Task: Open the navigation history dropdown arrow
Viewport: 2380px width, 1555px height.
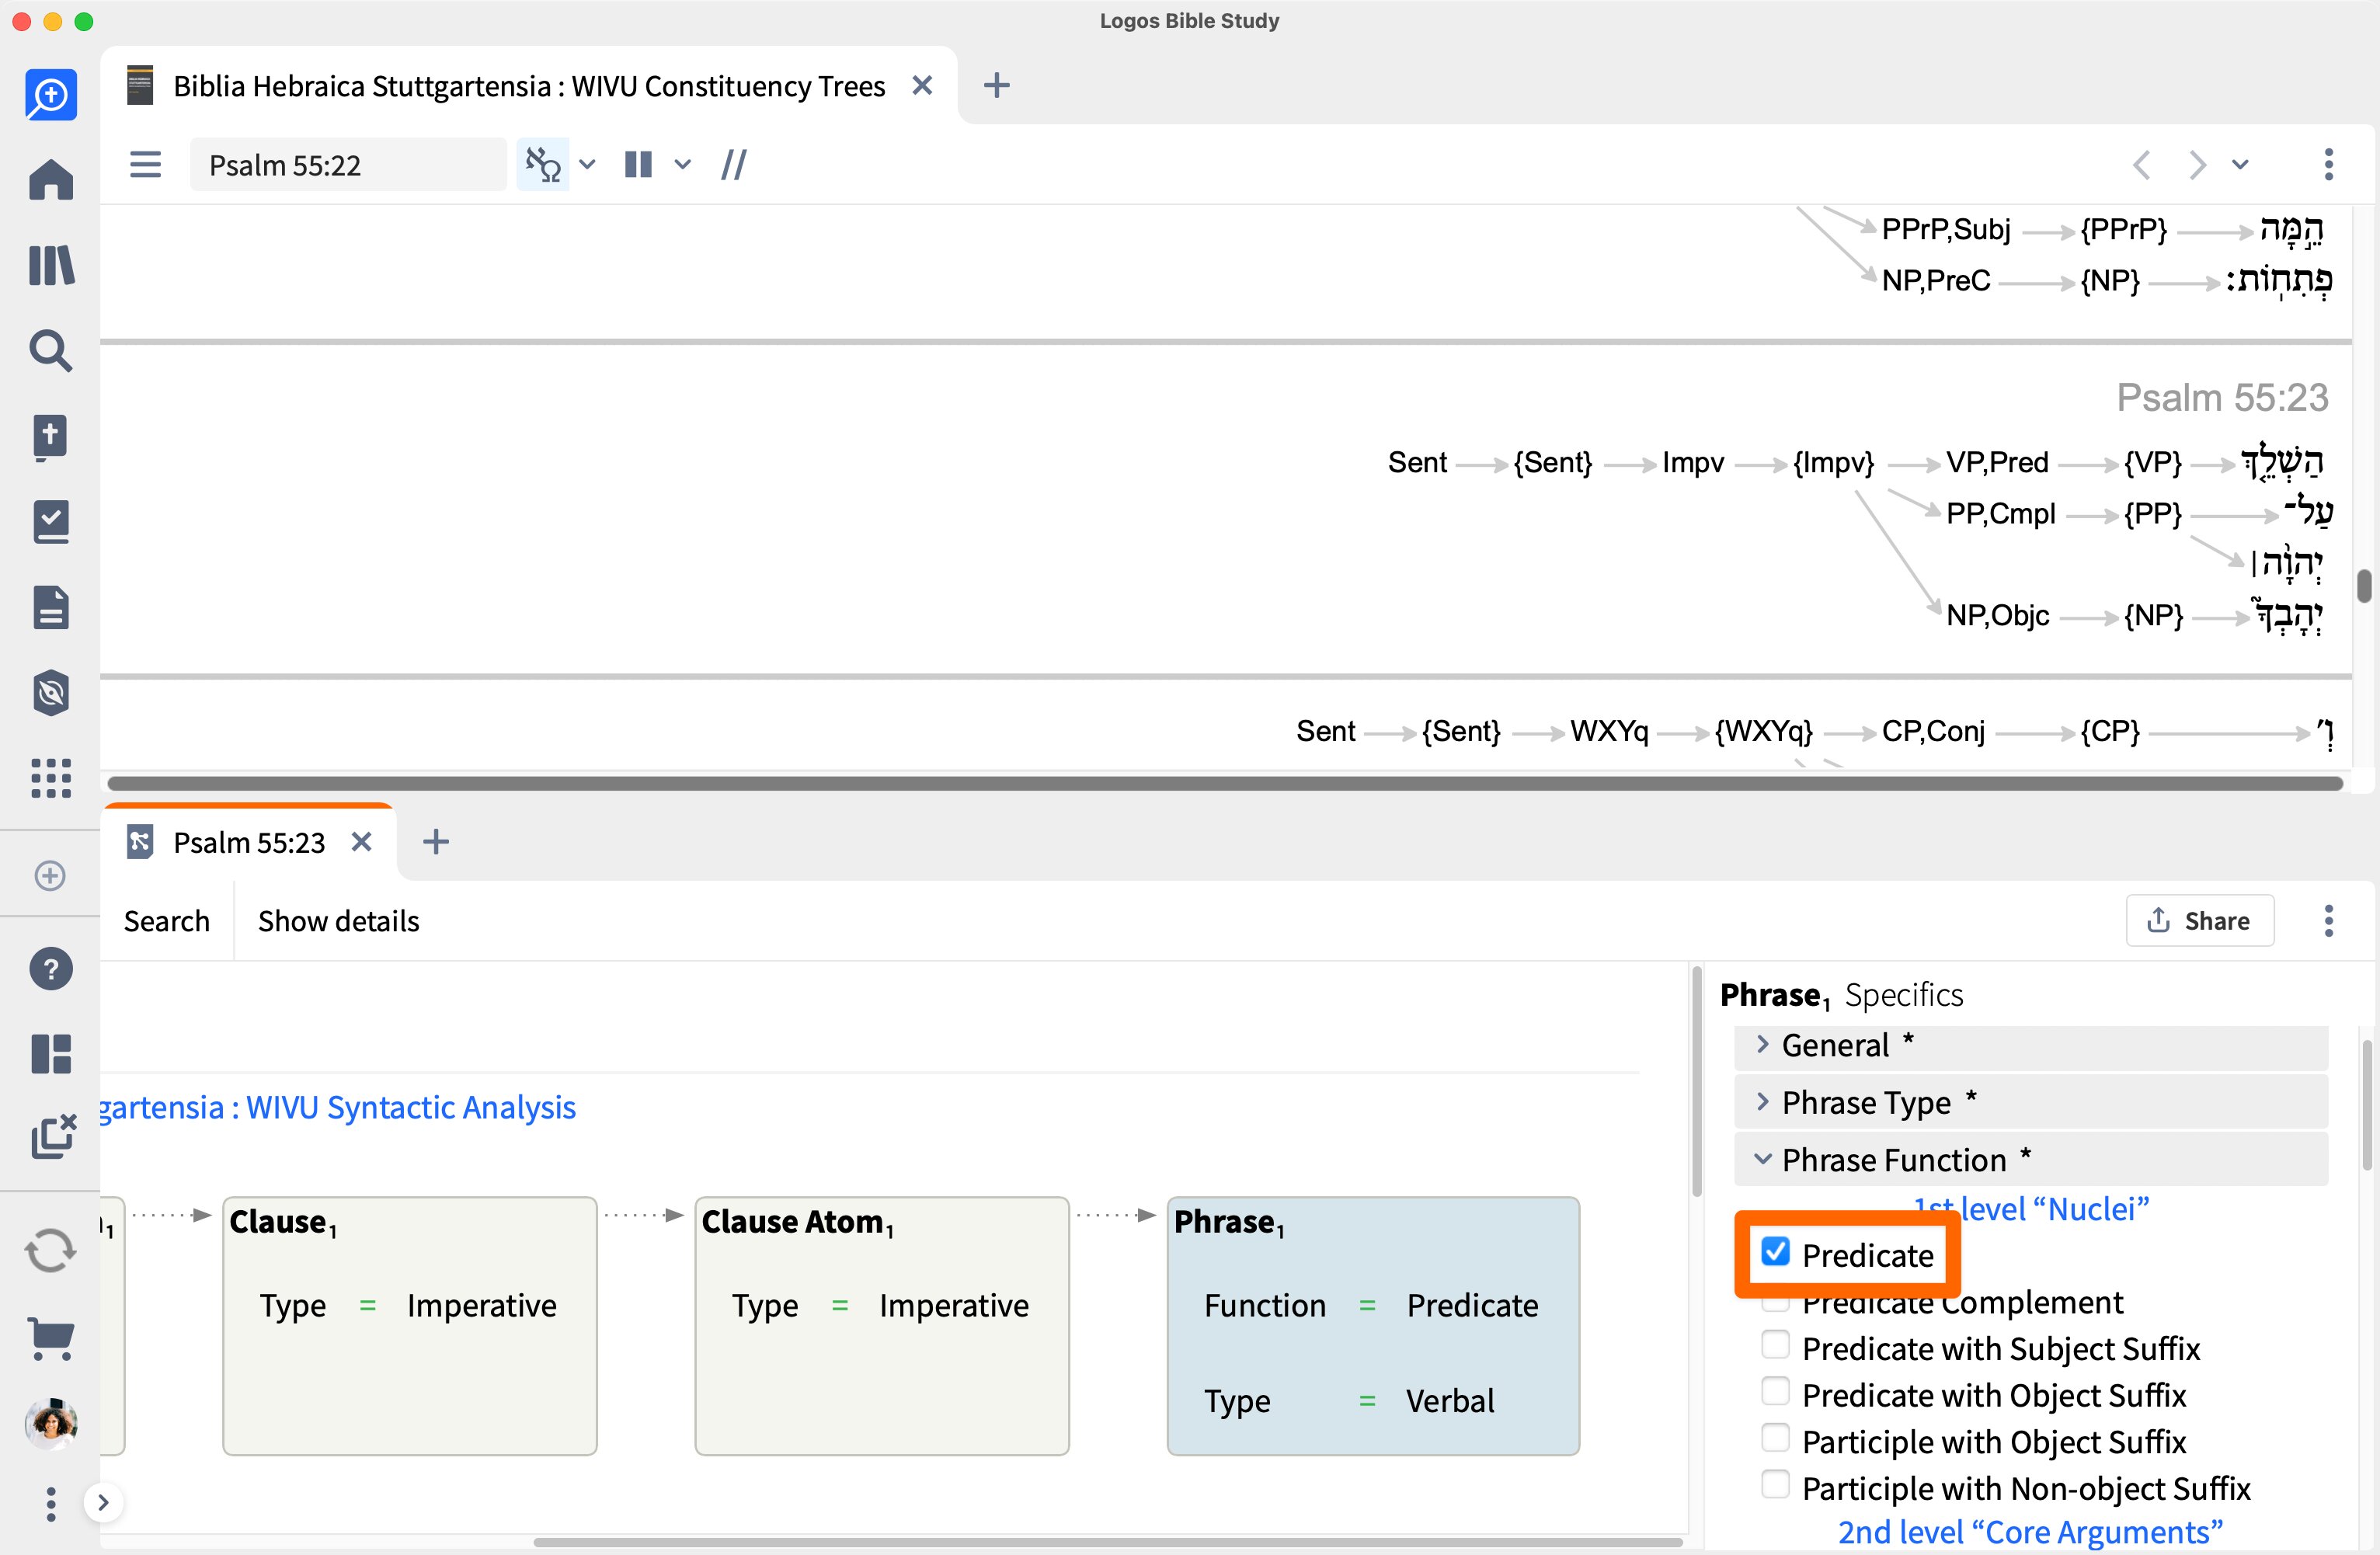Action: (2241, 164)
